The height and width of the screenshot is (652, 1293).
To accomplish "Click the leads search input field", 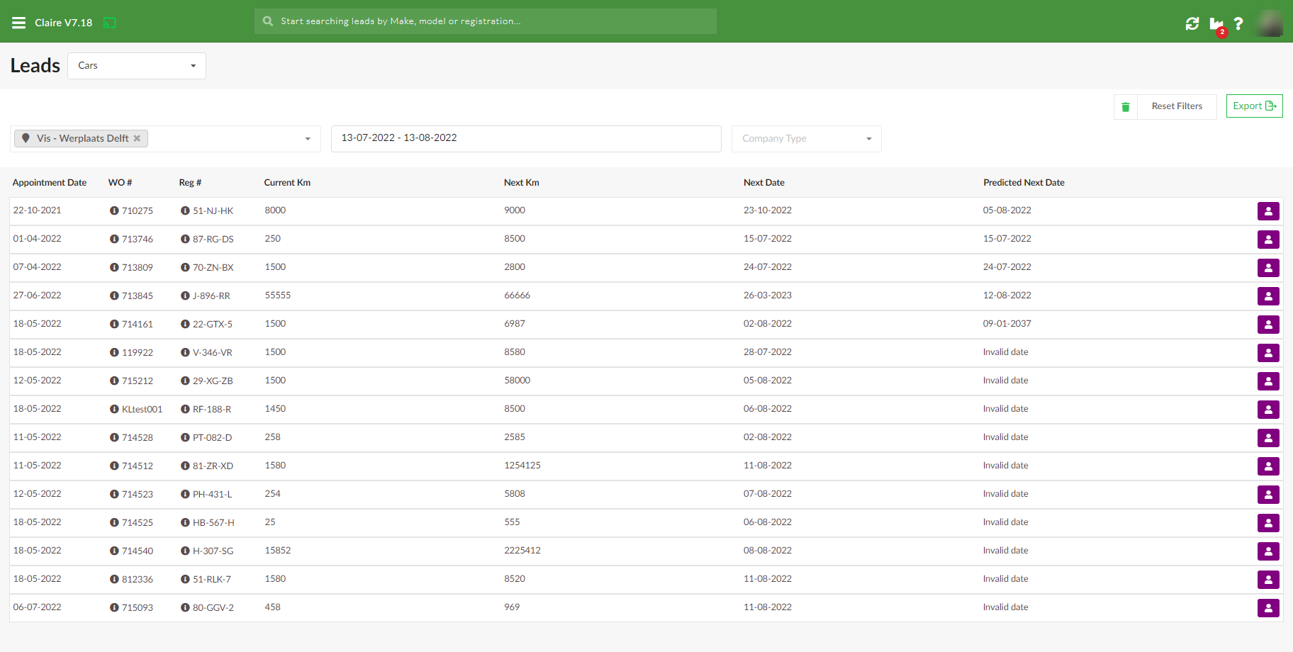I will click(486, 21).
